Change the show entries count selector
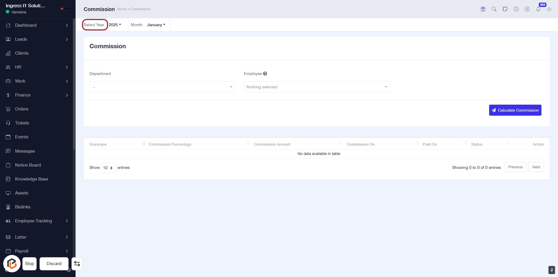 coord(108,168)
